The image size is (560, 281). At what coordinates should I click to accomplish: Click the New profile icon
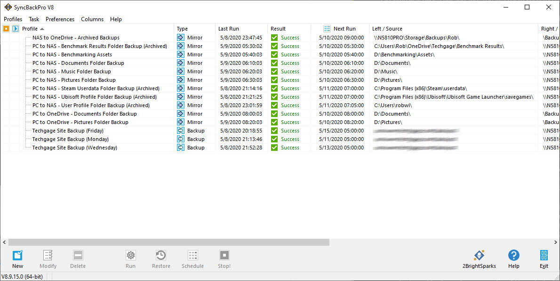(17, 256)
